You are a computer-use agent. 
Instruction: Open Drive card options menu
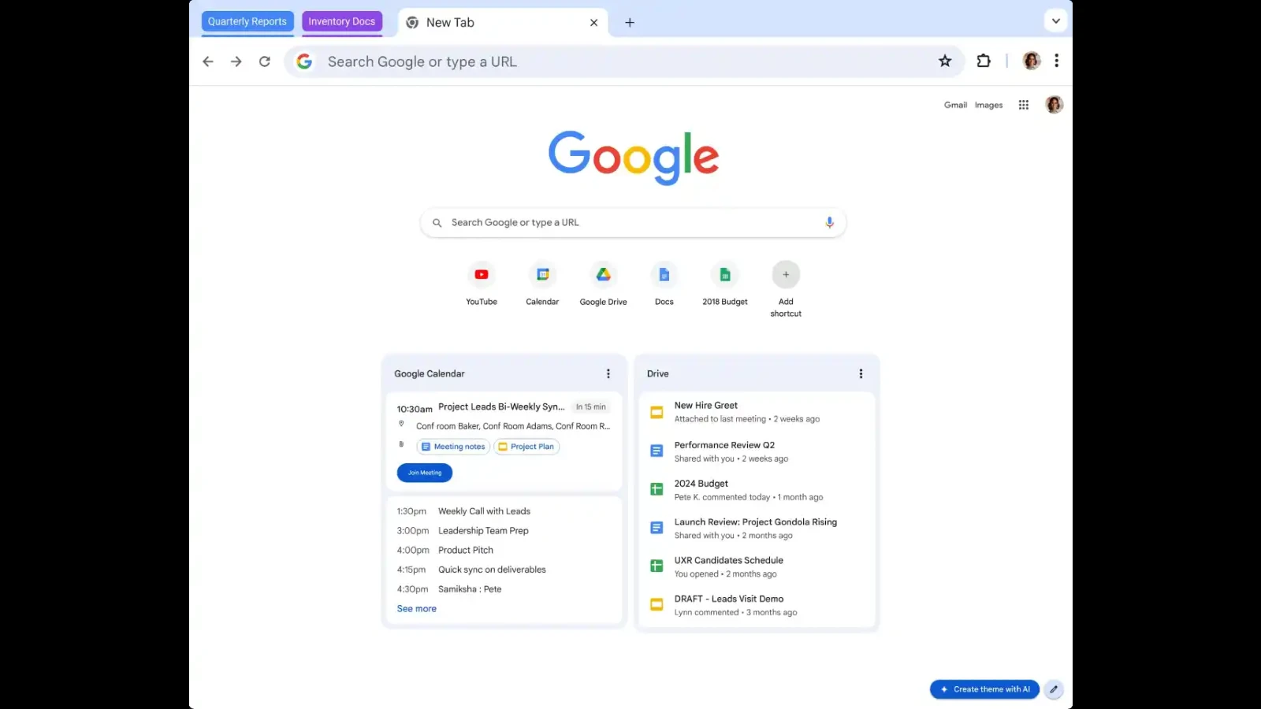click(861, 373)
